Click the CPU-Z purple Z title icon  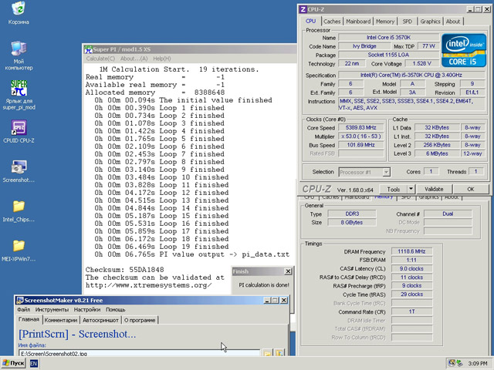tap(303, 9)
